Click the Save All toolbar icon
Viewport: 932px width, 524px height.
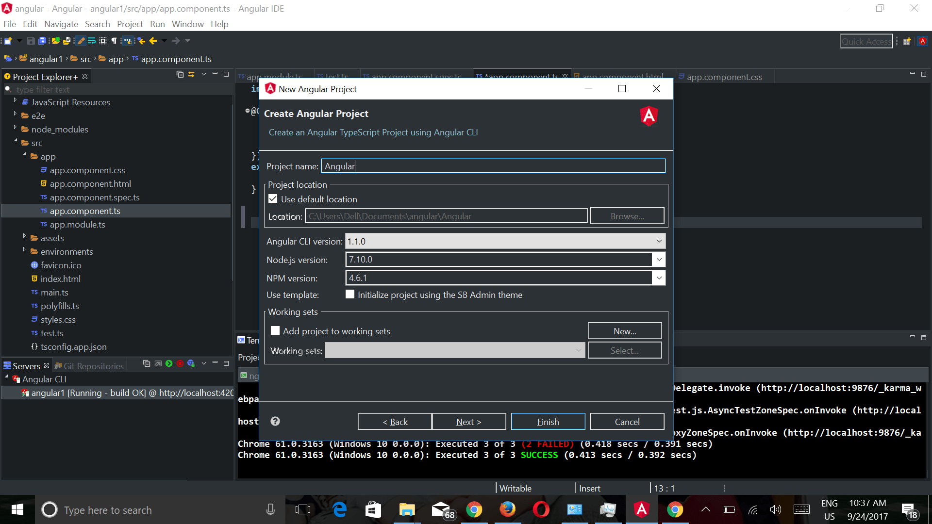[43, 41]
